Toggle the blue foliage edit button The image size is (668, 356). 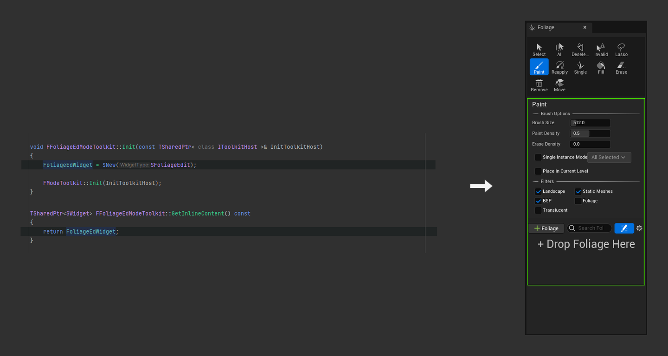(624, 228)
